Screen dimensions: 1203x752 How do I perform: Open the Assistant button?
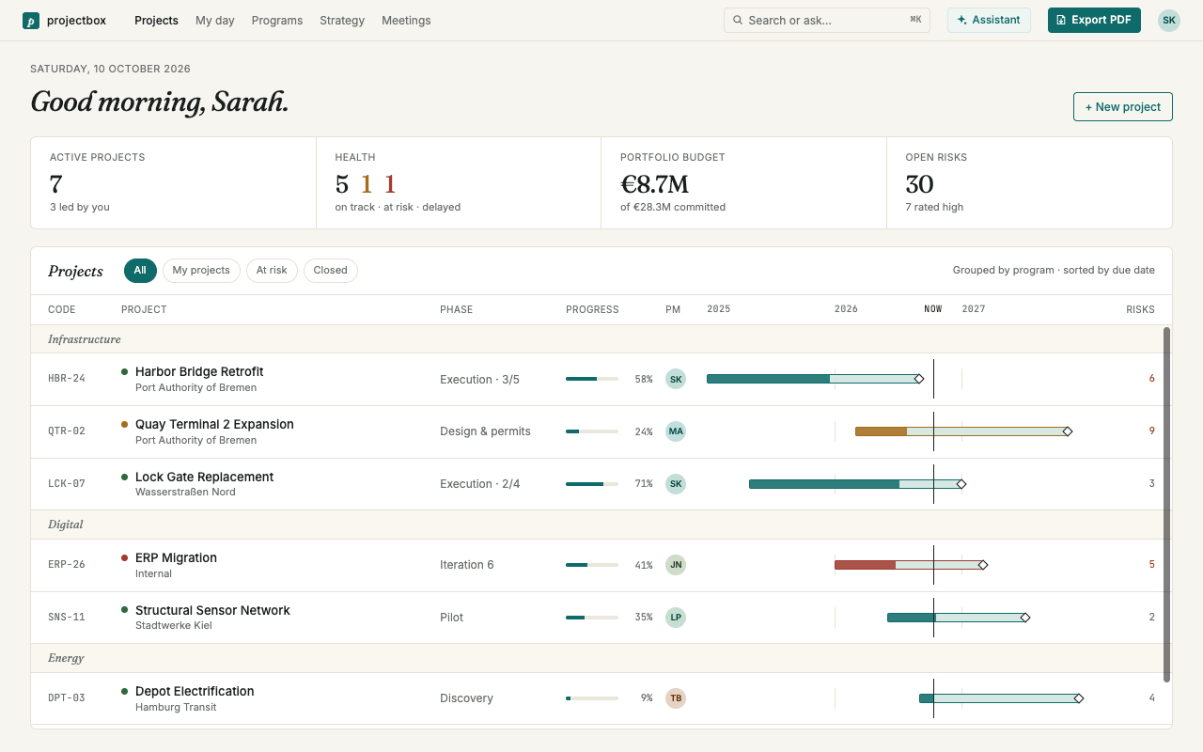[x=989, y=20]
